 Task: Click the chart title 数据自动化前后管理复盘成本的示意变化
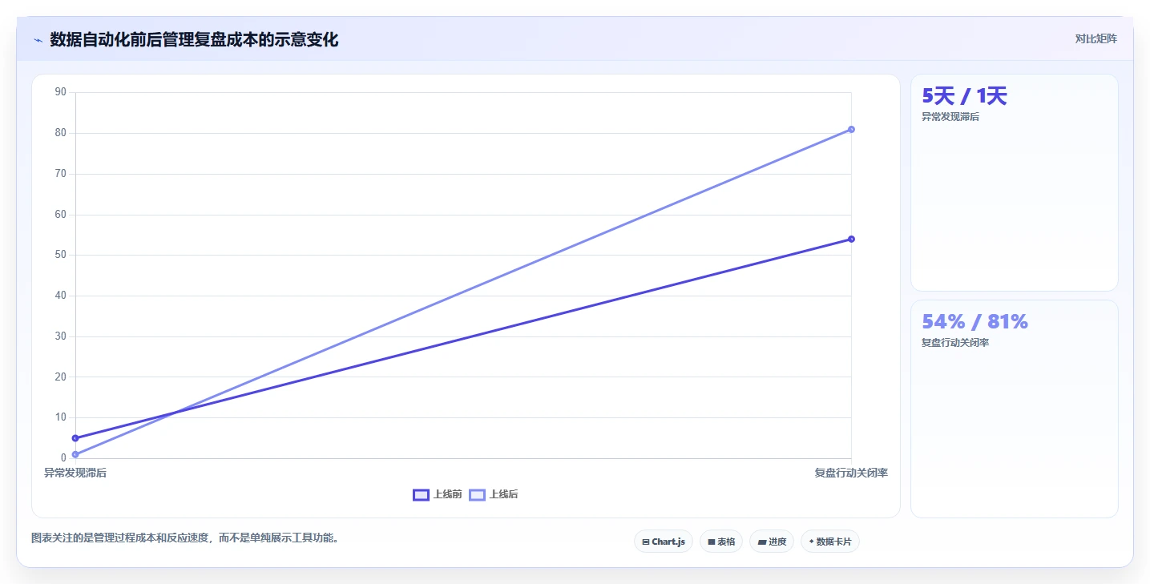pyautogui.click(x=194, y=39)
